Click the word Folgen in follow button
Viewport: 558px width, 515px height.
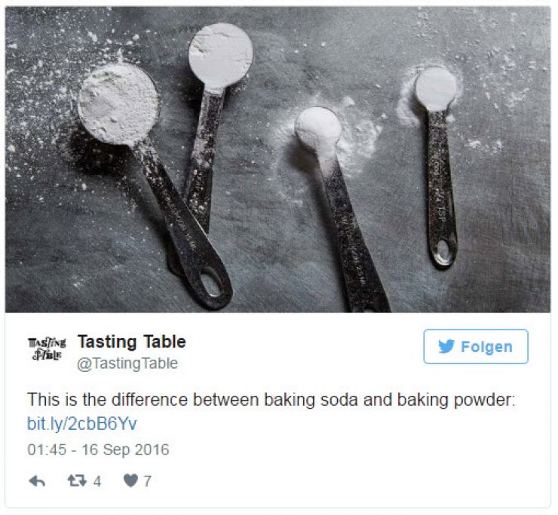[x=486, y=347]
